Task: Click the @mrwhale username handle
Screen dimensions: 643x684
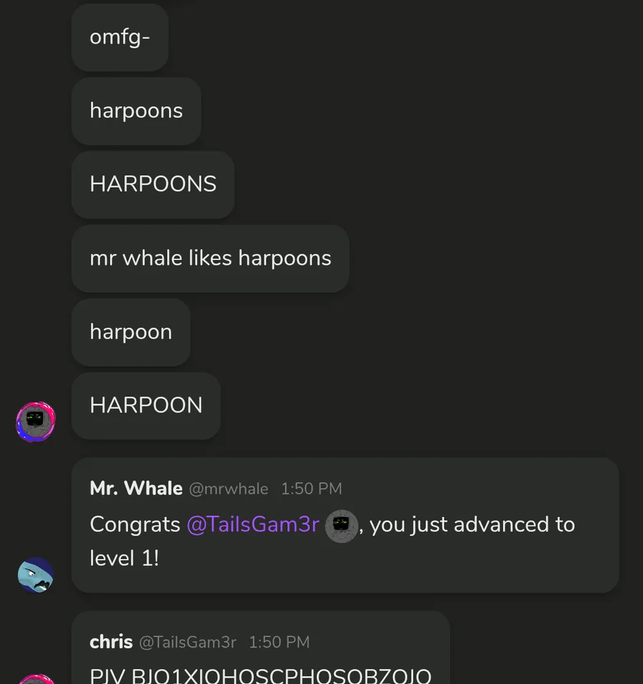Action: [x=229, y=489]
